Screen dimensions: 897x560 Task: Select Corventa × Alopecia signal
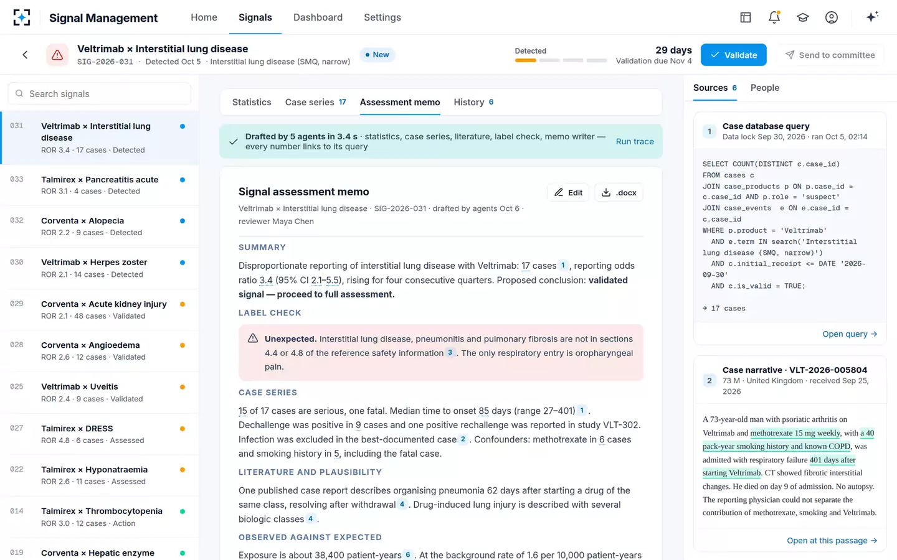(x=100, y=226)
